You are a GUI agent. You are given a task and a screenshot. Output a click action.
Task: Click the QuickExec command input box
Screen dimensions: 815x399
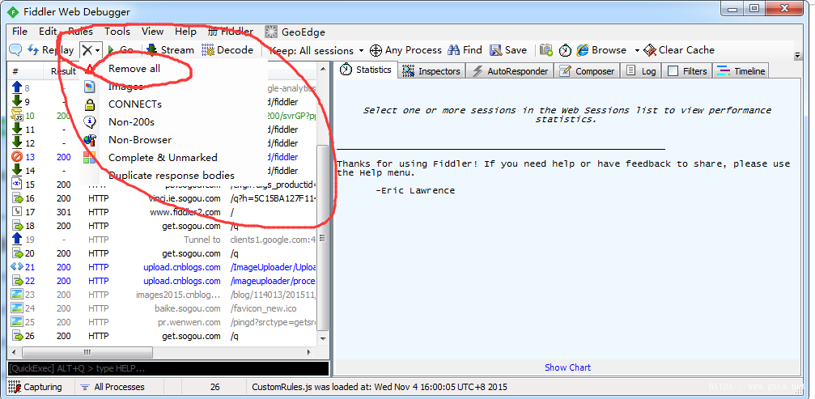(x=168, y=368)
